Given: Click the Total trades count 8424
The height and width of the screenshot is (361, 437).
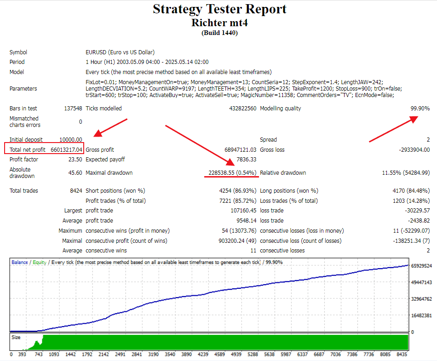Looking at the screenshot, I should tap(75, 191).
